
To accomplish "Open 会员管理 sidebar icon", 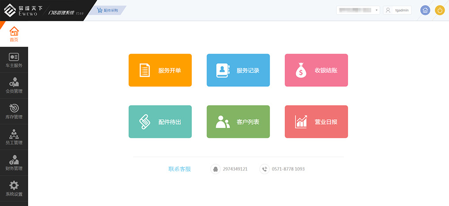I will coord(14,82).
